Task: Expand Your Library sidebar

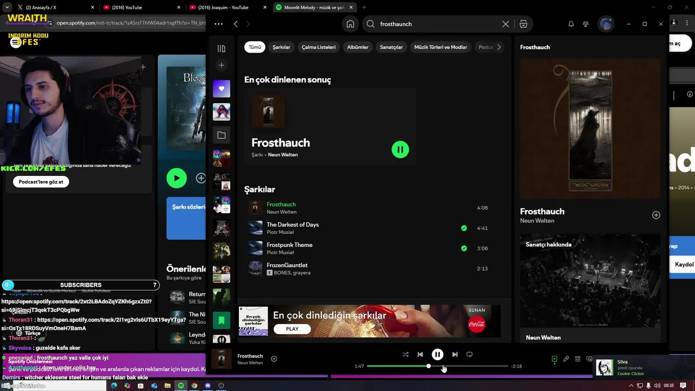Action: 221,48
